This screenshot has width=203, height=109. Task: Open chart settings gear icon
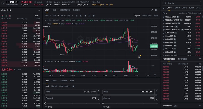click(94, 16)
